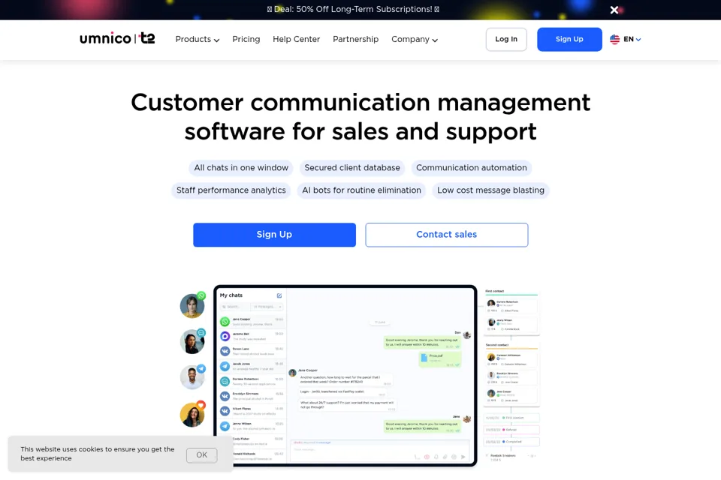
Task: Open the Partnership page
Action: pyautogui.click(x=355, y=40)
